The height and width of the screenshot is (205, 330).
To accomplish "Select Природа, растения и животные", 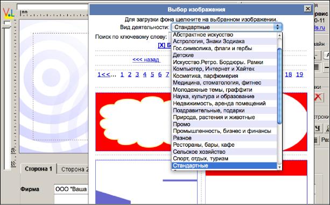I will (224, 117).
